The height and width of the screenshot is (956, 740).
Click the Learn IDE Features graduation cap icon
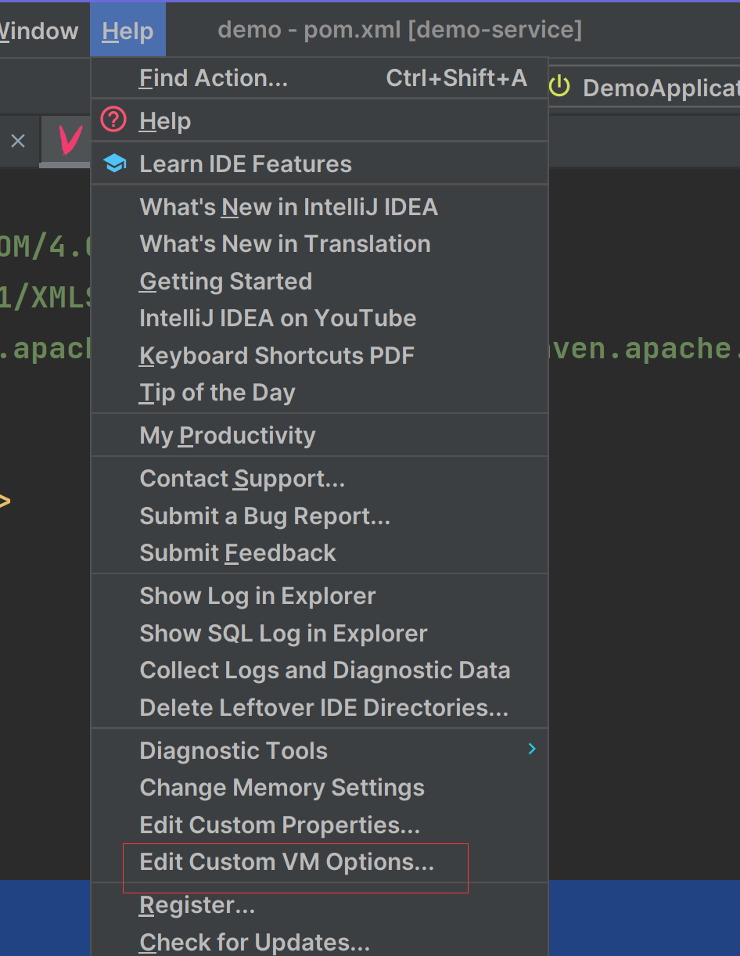coord(115,164)
